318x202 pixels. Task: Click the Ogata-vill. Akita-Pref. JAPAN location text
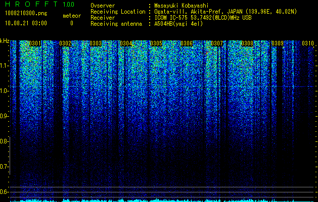pos(198,12)
